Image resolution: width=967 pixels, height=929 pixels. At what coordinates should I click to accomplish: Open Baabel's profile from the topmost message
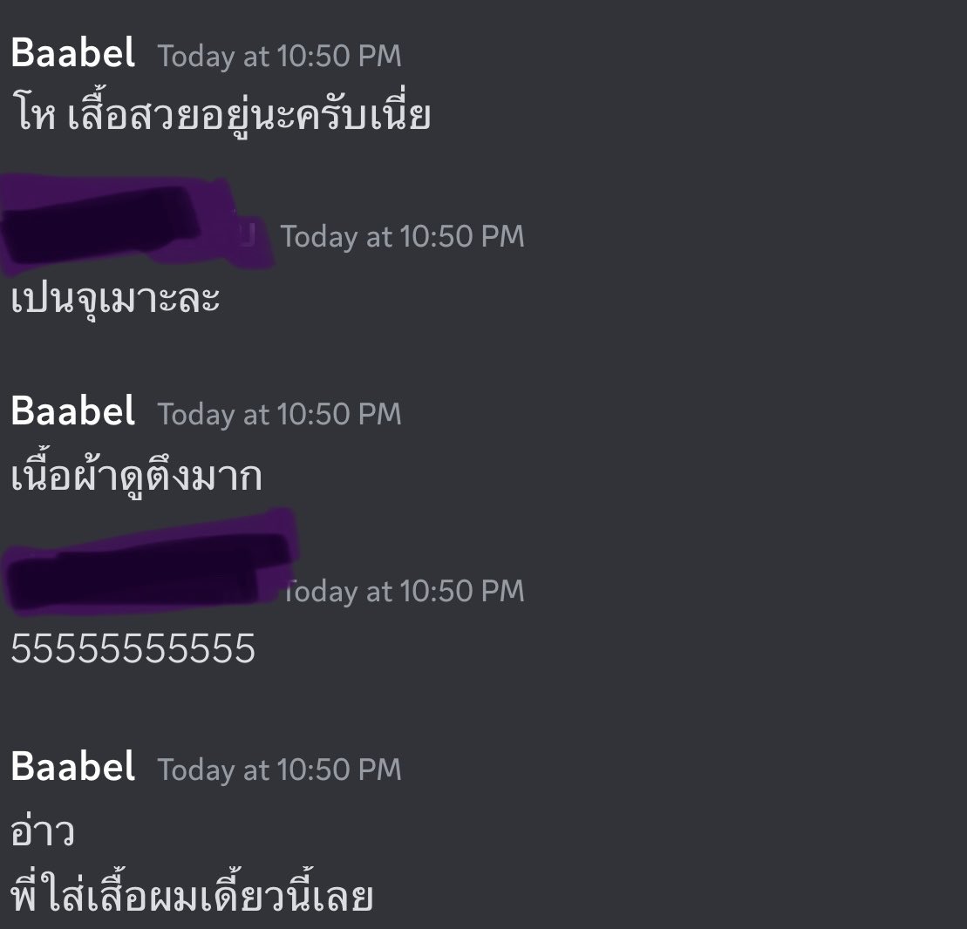pos(72,53)
